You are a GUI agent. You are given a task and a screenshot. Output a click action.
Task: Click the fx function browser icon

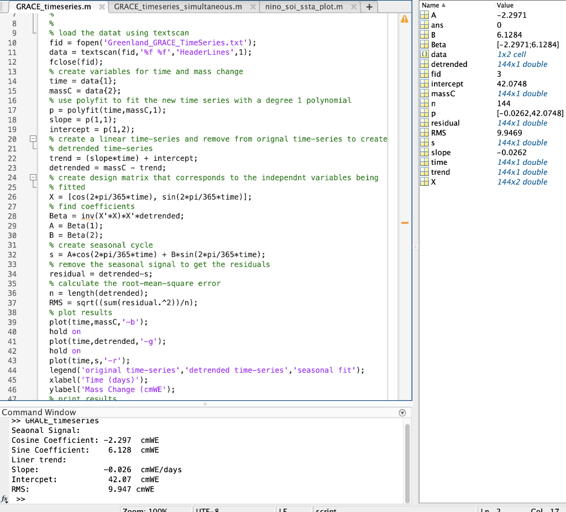coord(5,498)
